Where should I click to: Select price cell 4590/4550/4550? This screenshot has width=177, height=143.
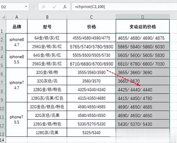[92, 115]
